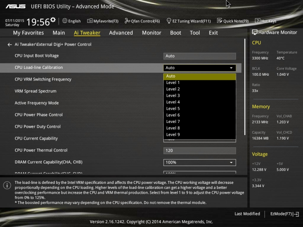Screen dimensions: 303x227
Task: Click the Qfan Control fan icon
Action: 127,21
